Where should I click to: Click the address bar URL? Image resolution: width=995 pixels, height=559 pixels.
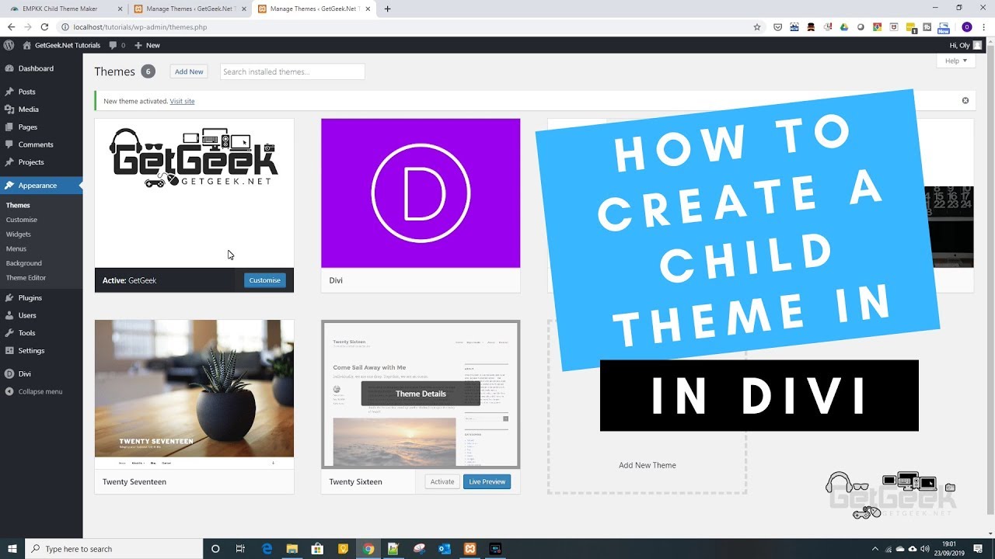(140, 26)
